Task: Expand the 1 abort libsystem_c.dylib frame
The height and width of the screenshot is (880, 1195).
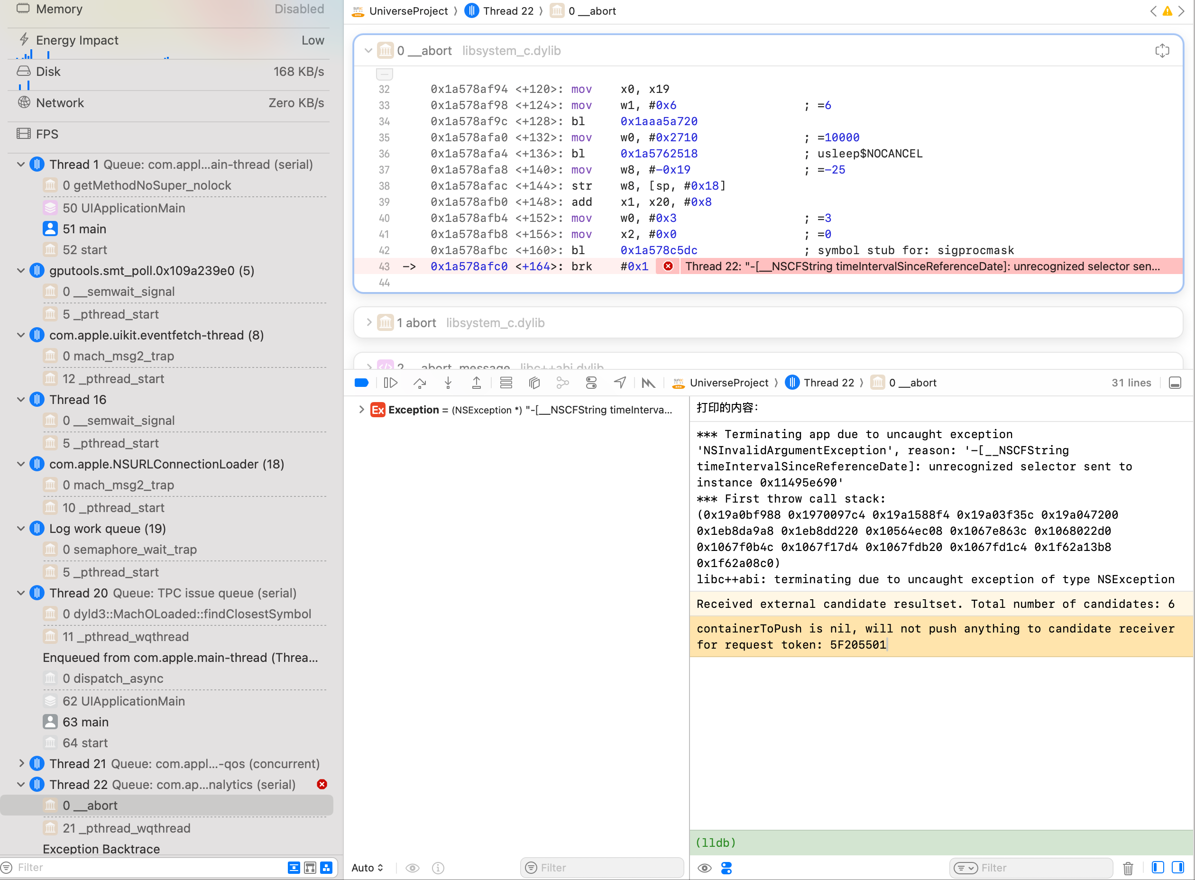Action: (368, 322)
